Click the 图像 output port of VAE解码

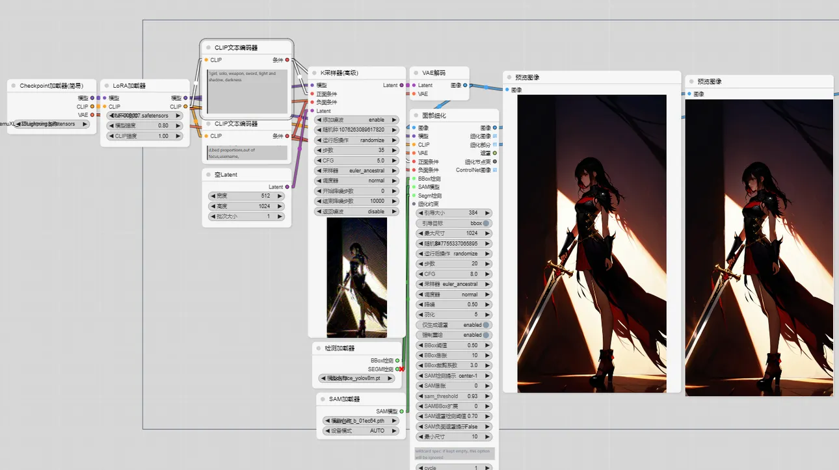tap(465, 85)
